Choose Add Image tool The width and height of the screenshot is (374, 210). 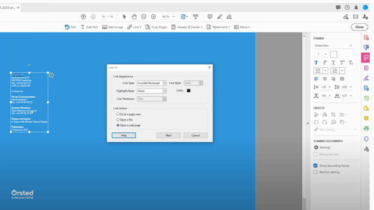coord(113,27)
